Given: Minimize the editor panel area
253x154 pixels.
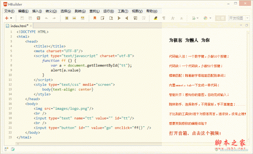Looking at the screenshot, I should click(241, 25).
